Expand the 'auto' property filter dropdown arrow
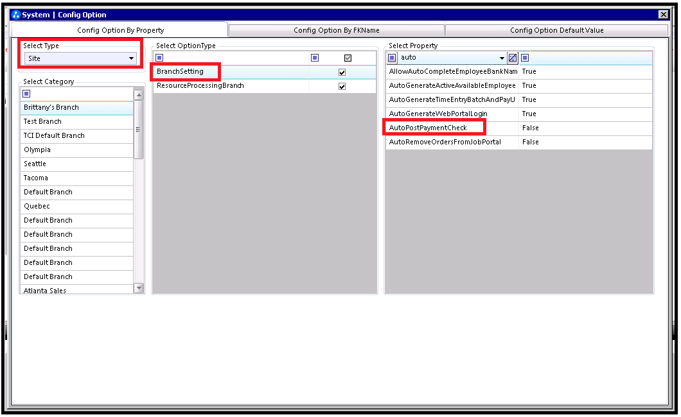Screen dimensions: 681x417 click(x=502, y=58)
